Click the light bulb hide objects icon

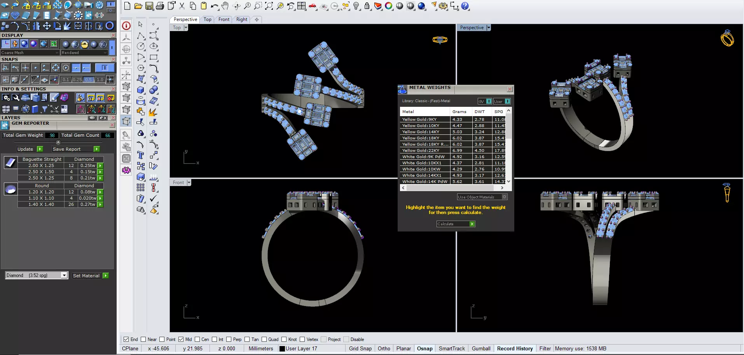[x=356, y=6]
